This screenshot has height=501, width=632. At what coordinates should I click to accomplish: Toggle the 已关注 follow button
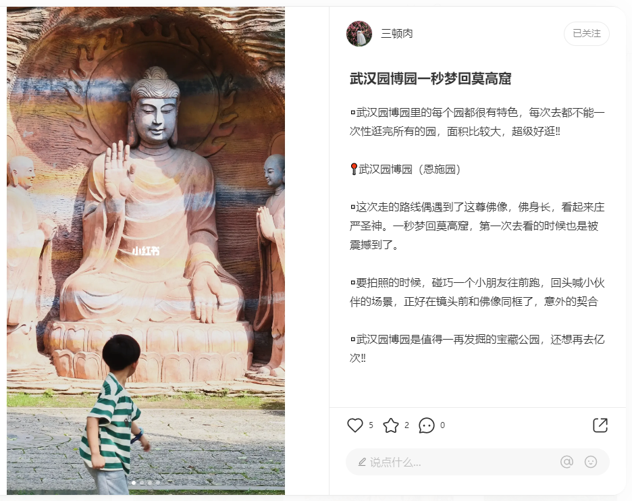(587, 34)
